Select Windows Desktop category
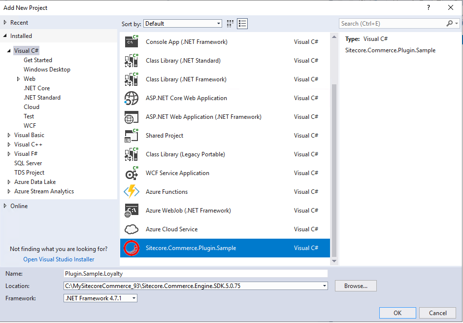This screenshot has height=323, width=463. pyautogui.click(x=47, y=70)
